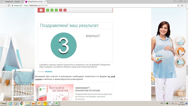The image size is (188, 106).
Task: Select the 'Выиграй билеты на новог' tab
Action: point(36,2)
